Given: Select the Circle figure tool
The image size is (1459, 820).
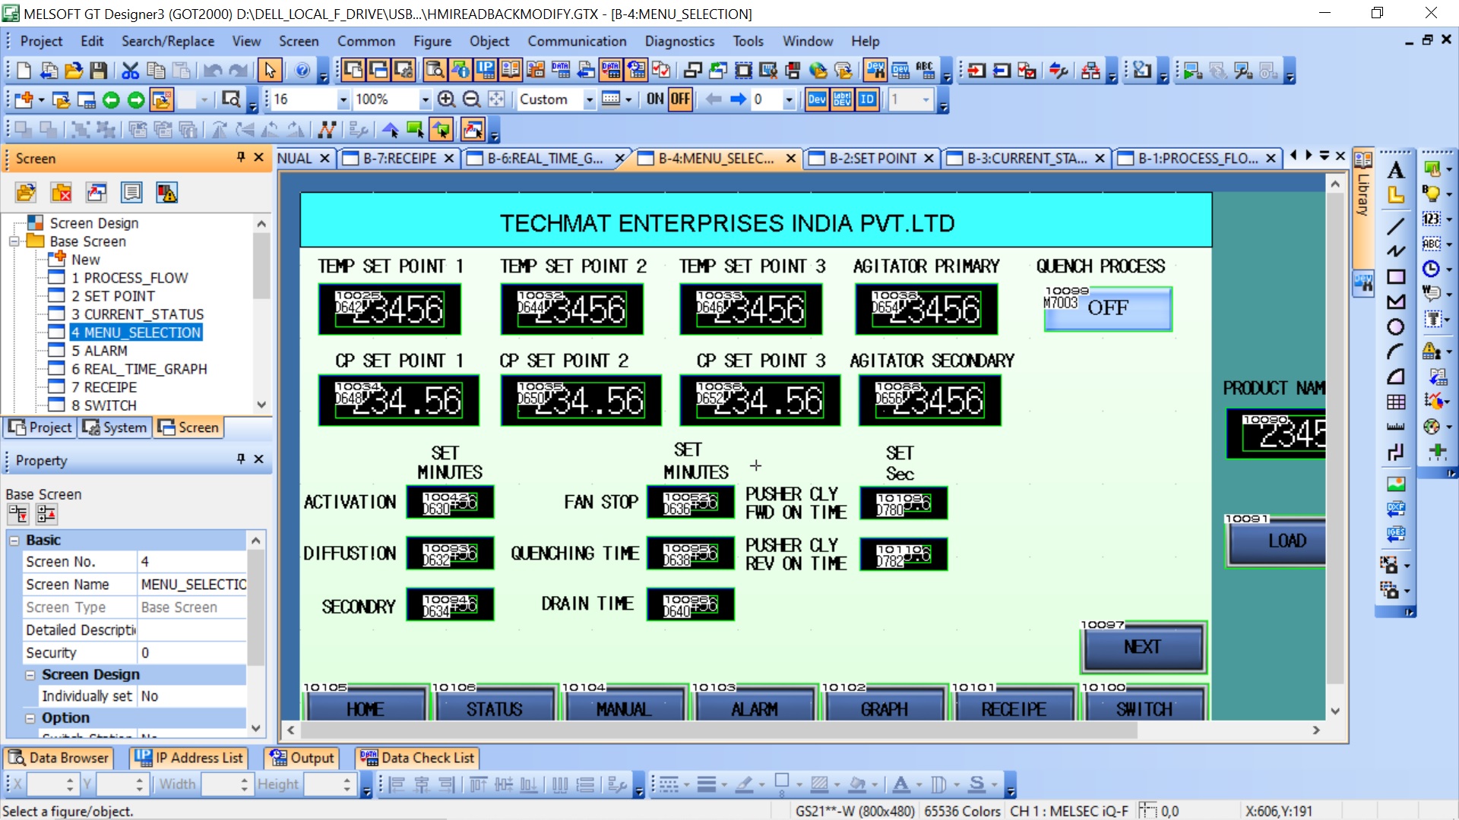Looking at the screenshot, I should (1396, 327).
